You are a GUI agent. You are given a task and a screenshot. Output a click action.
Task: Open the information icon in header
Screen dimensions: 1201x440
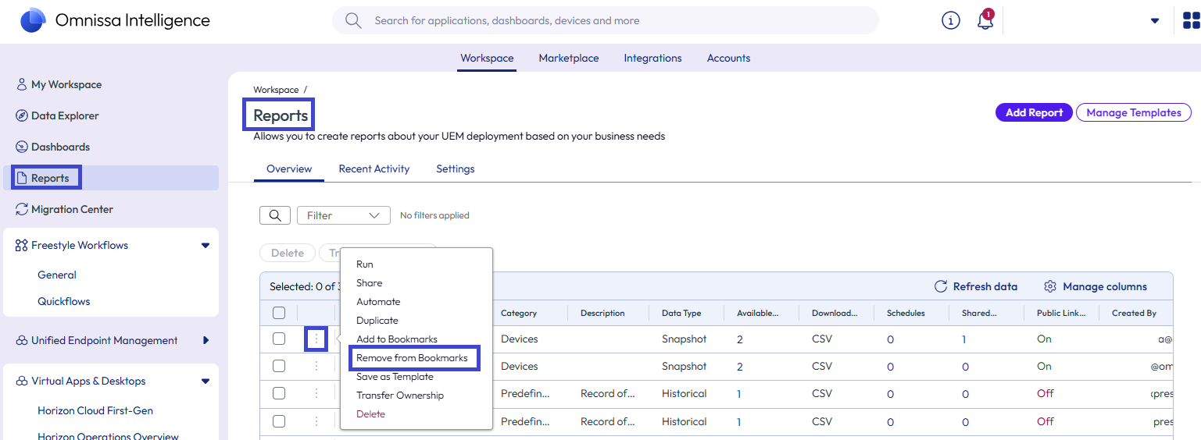950,21
